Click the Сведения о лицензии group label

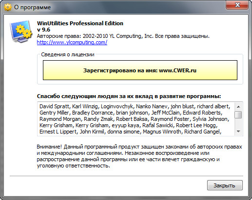coord(68,54)
